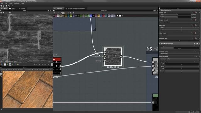The height and width of the screenshot is (113, 201).
Task: Click the Save All icon in main toolbar
Action: [6, 6]
